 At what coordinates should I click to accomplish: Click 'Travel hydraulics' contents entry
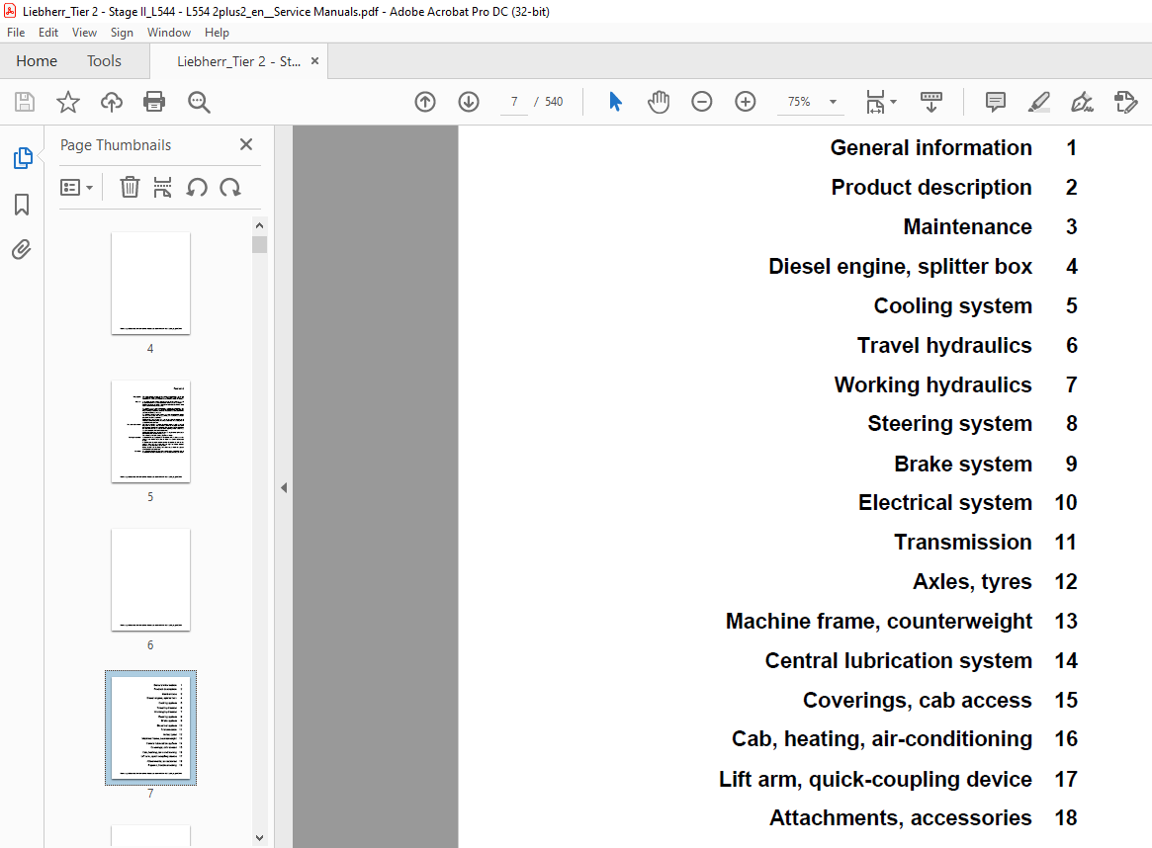(x=944, y=346)
